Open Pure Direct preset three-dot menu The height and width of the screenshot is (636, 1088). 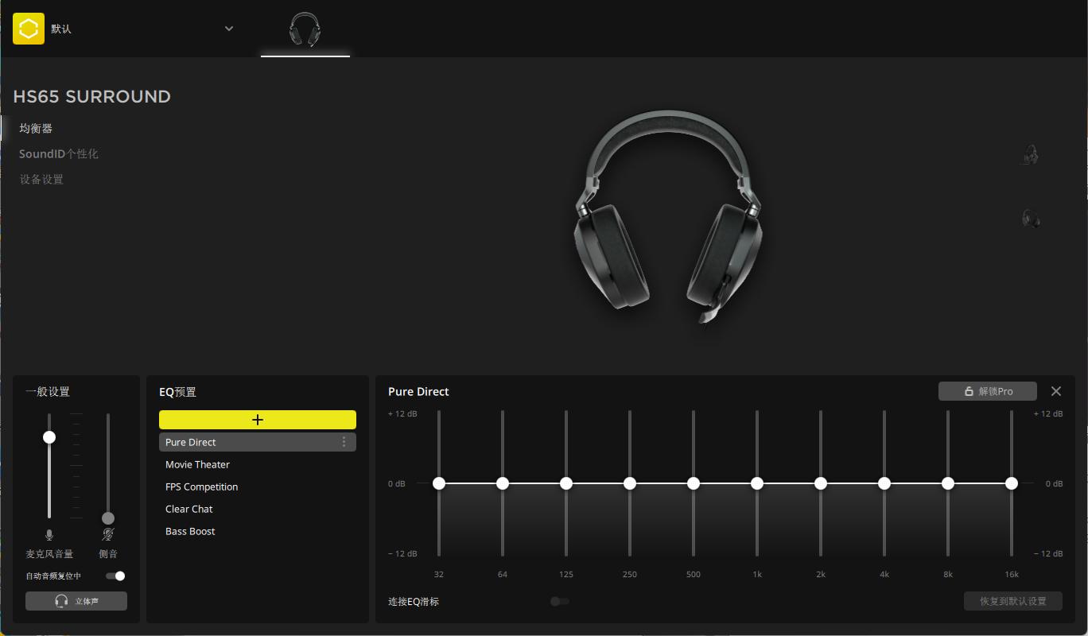pyautogui.click(x=344, y=442)
